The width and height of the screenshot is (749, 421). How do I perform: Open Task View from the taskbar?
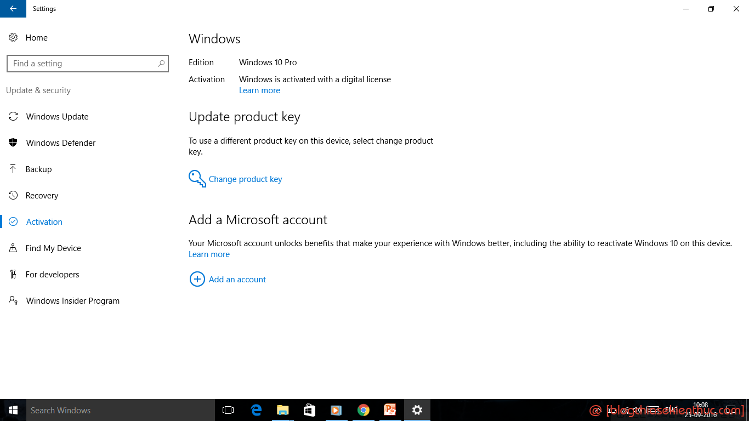point(228,410)
